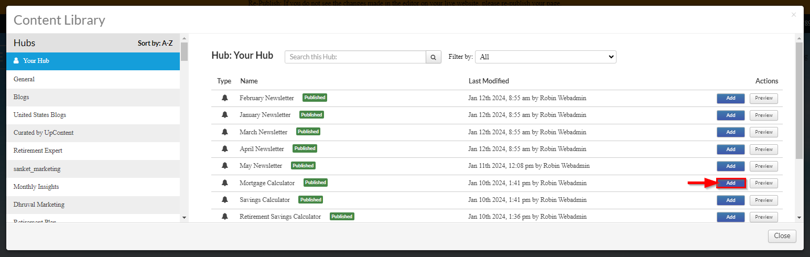
Task: Add the January Newsletter
Action: point(731,115)
